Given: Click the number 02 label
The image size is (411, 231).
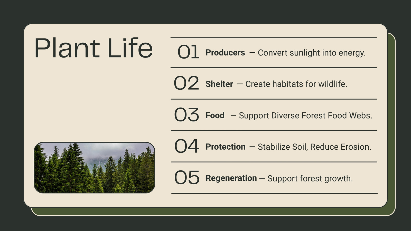Looking at the screenshot, I should coord(186,83).
